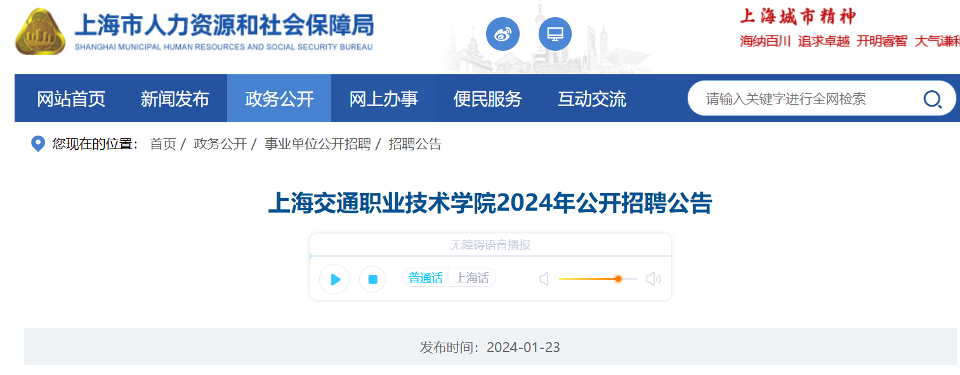Play the audio broadcast
This screenshot has width=960, height=375.
(334, 279)
